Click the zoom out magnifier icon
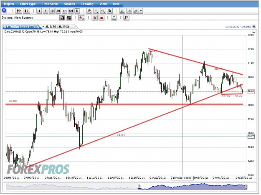The image size is (261, 195). 96,11
